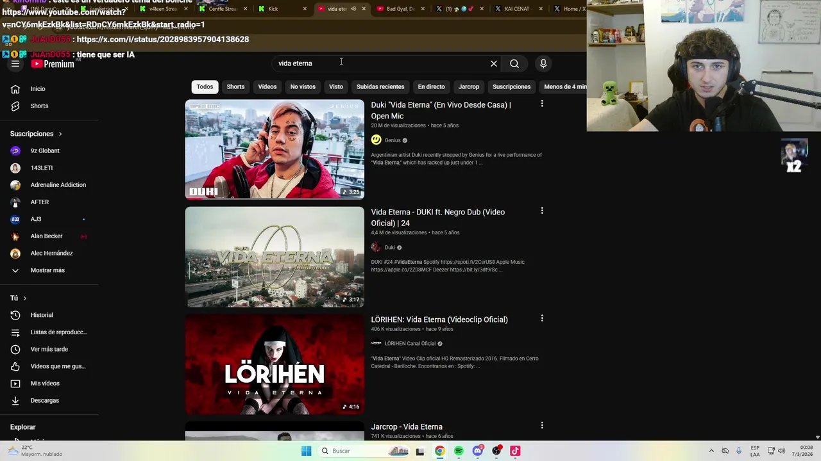Click the magnifier search button
The width and height of the screenshot is (821, 461).
coord(514,63)
